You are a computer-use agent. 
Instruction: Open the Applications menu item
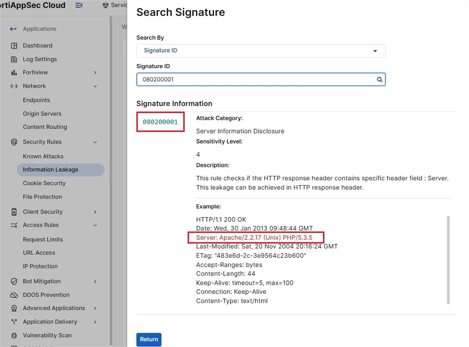[x=40, y=29]
